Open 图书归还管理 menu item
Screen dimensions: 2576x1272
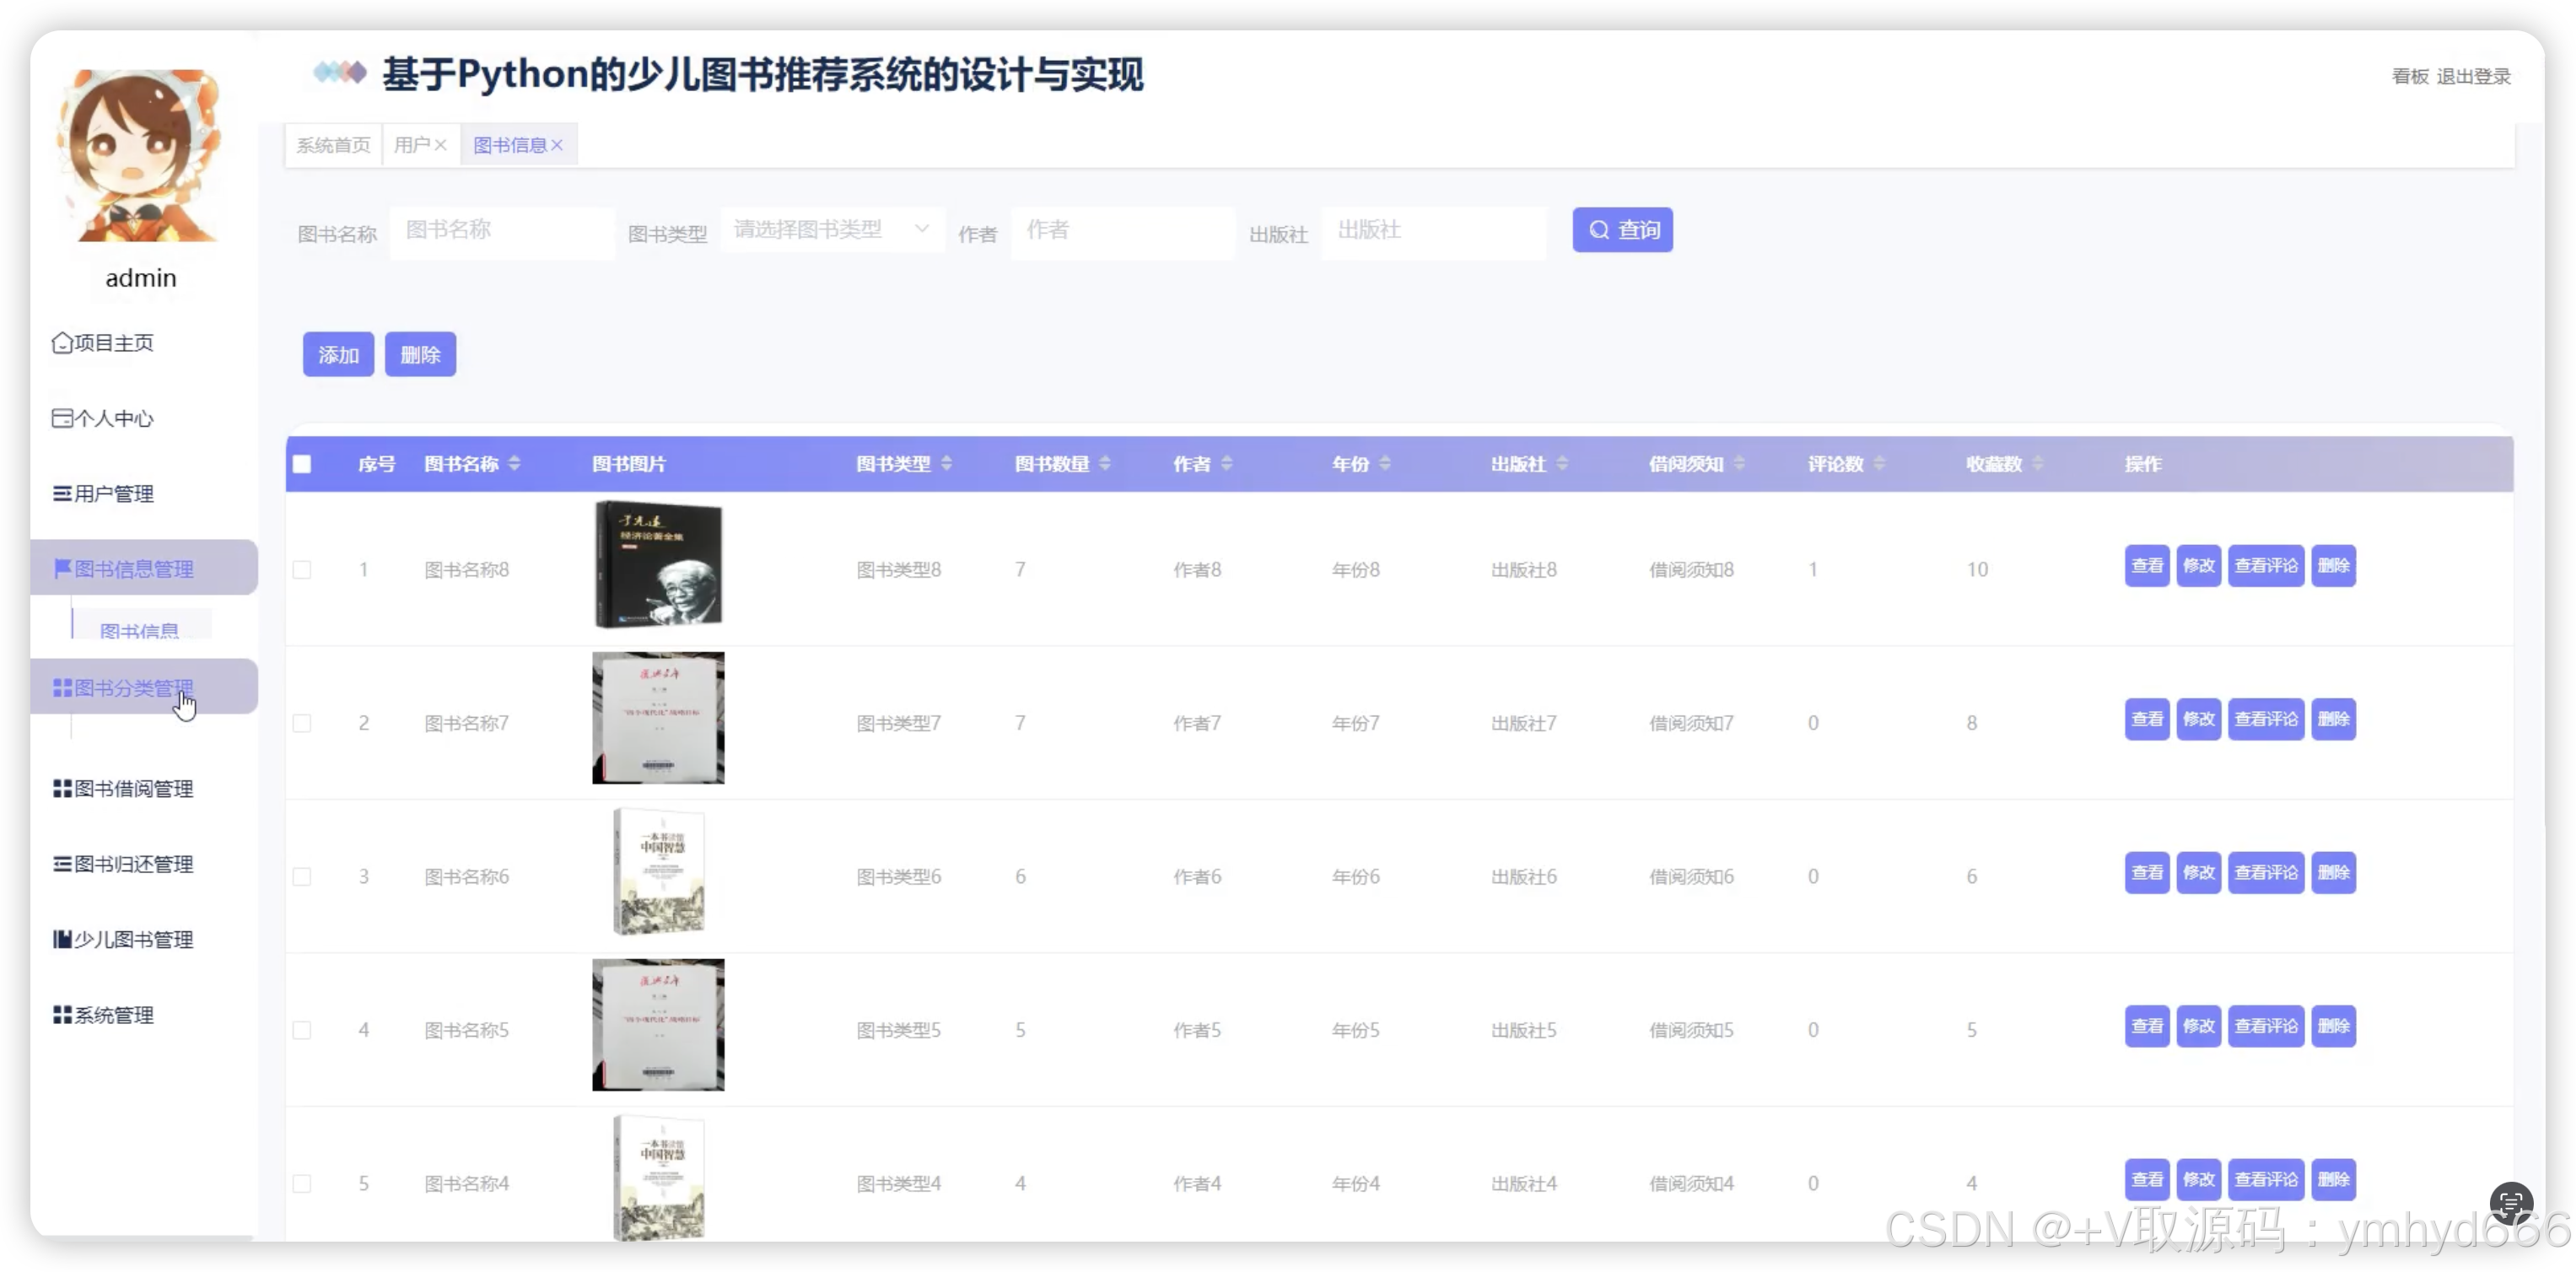(x=133, y=864)
